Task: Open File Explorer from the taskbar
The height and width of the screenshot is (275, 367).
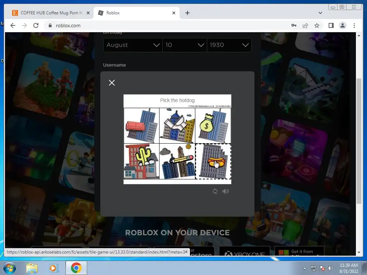Action: point(32,268)
